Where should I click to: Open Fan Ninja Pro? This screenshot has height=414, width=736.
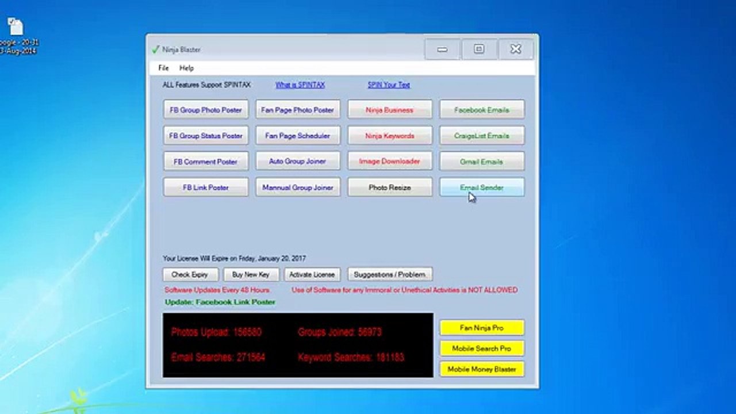[482, 328]
